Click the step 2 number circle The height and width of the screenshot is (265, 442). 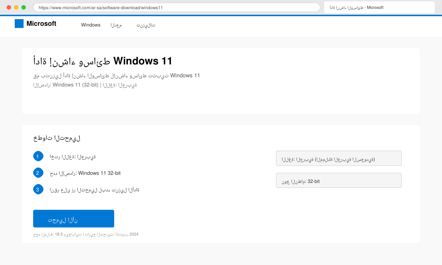(x=38, y=173)
